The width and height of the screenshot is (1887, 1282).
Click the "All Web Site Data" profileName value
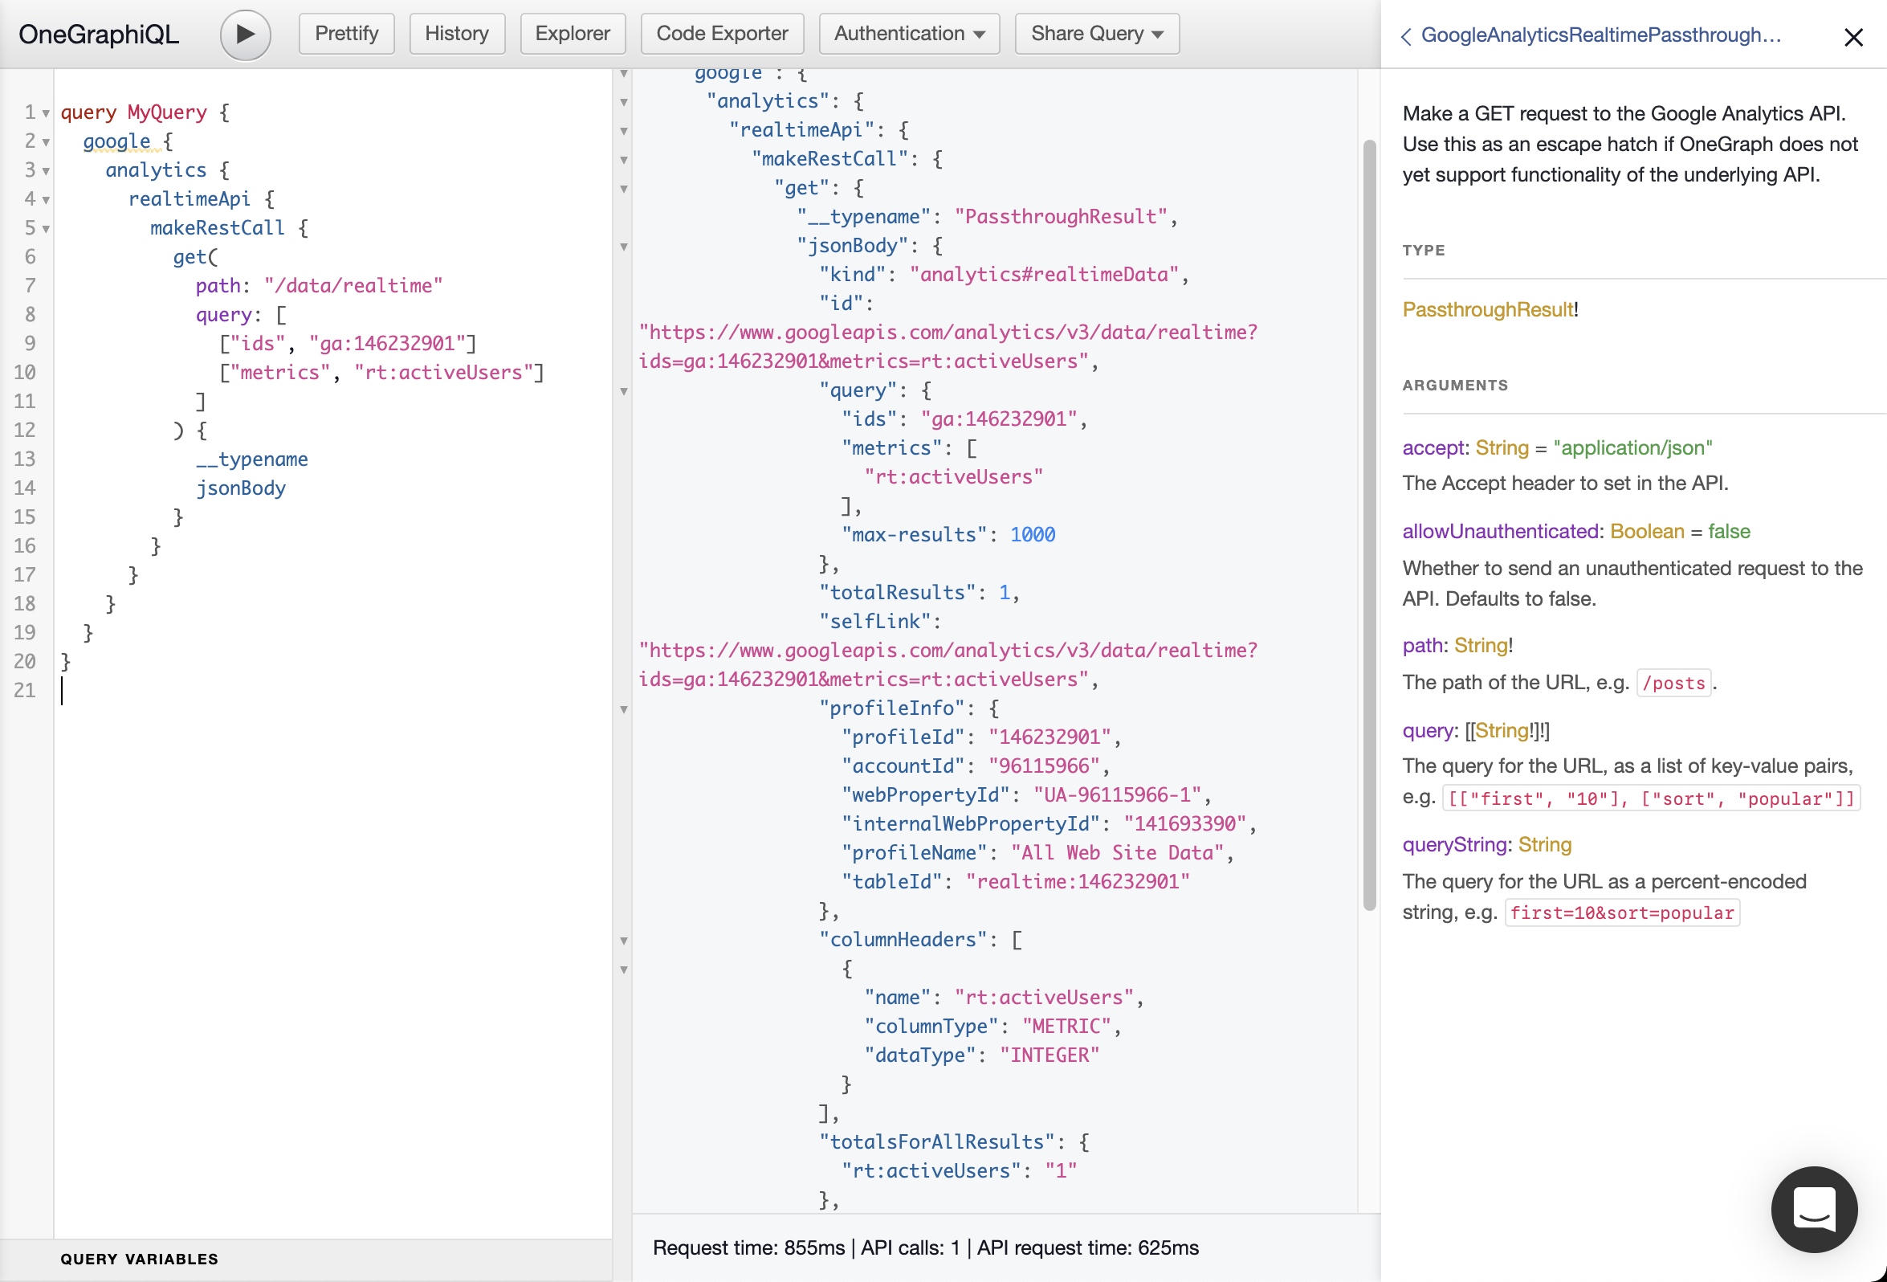1116,852
